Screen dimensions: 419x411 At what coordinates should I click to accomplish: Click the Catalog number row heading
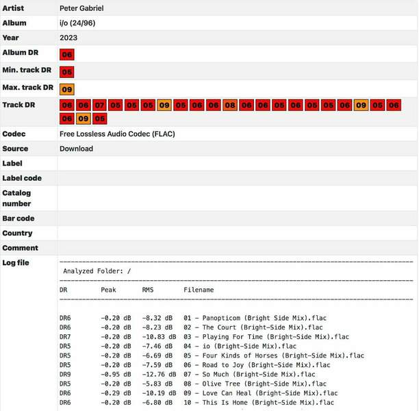coord(16,198)
